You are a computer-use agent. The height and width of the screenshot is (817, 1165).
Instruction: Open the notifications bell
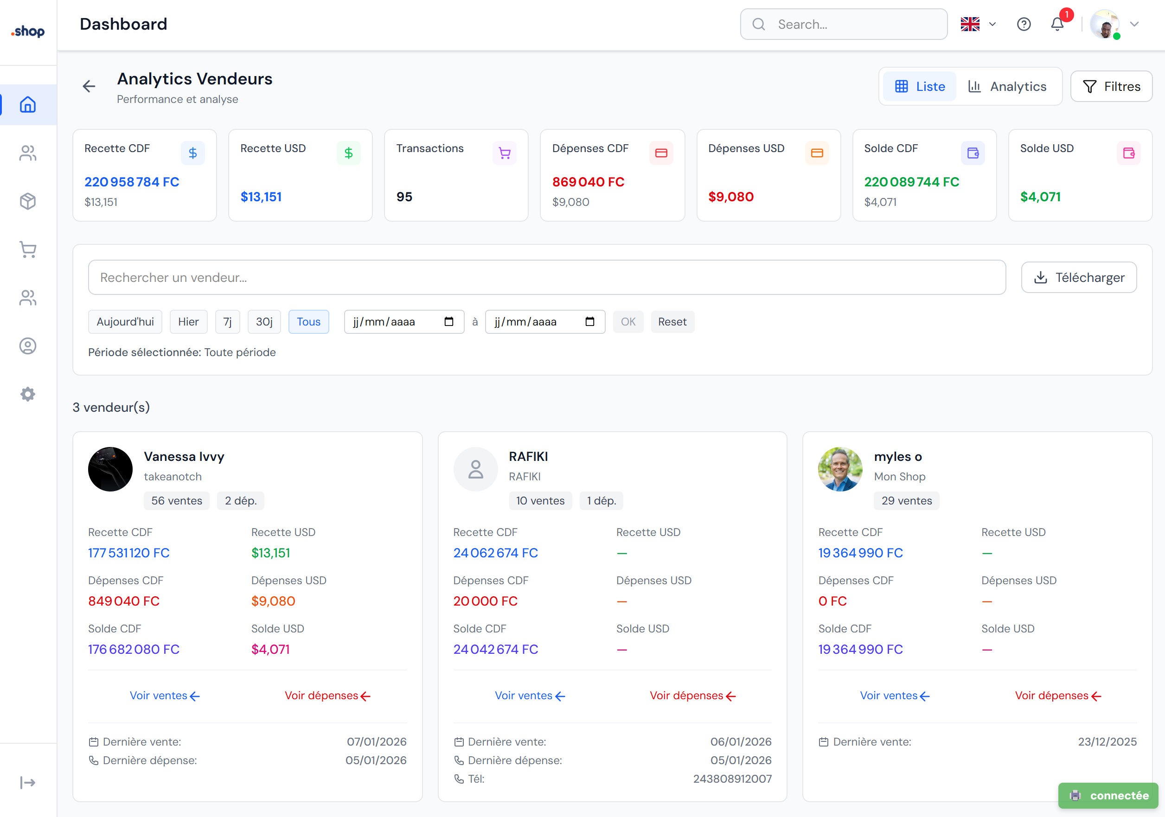point(1057,25)
